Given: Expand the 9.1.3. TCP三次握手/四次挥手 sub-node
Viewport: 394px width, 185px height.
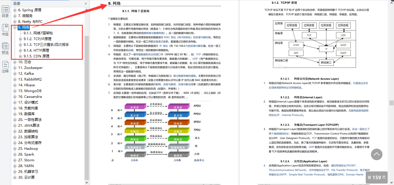Looking at the screenshot, I should click(20, 45).
